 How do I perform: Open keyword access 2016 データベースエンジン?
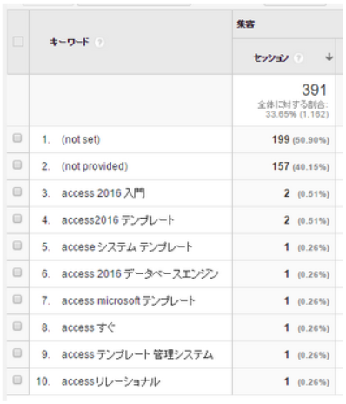pyautogui.click(x=140, y=274)
